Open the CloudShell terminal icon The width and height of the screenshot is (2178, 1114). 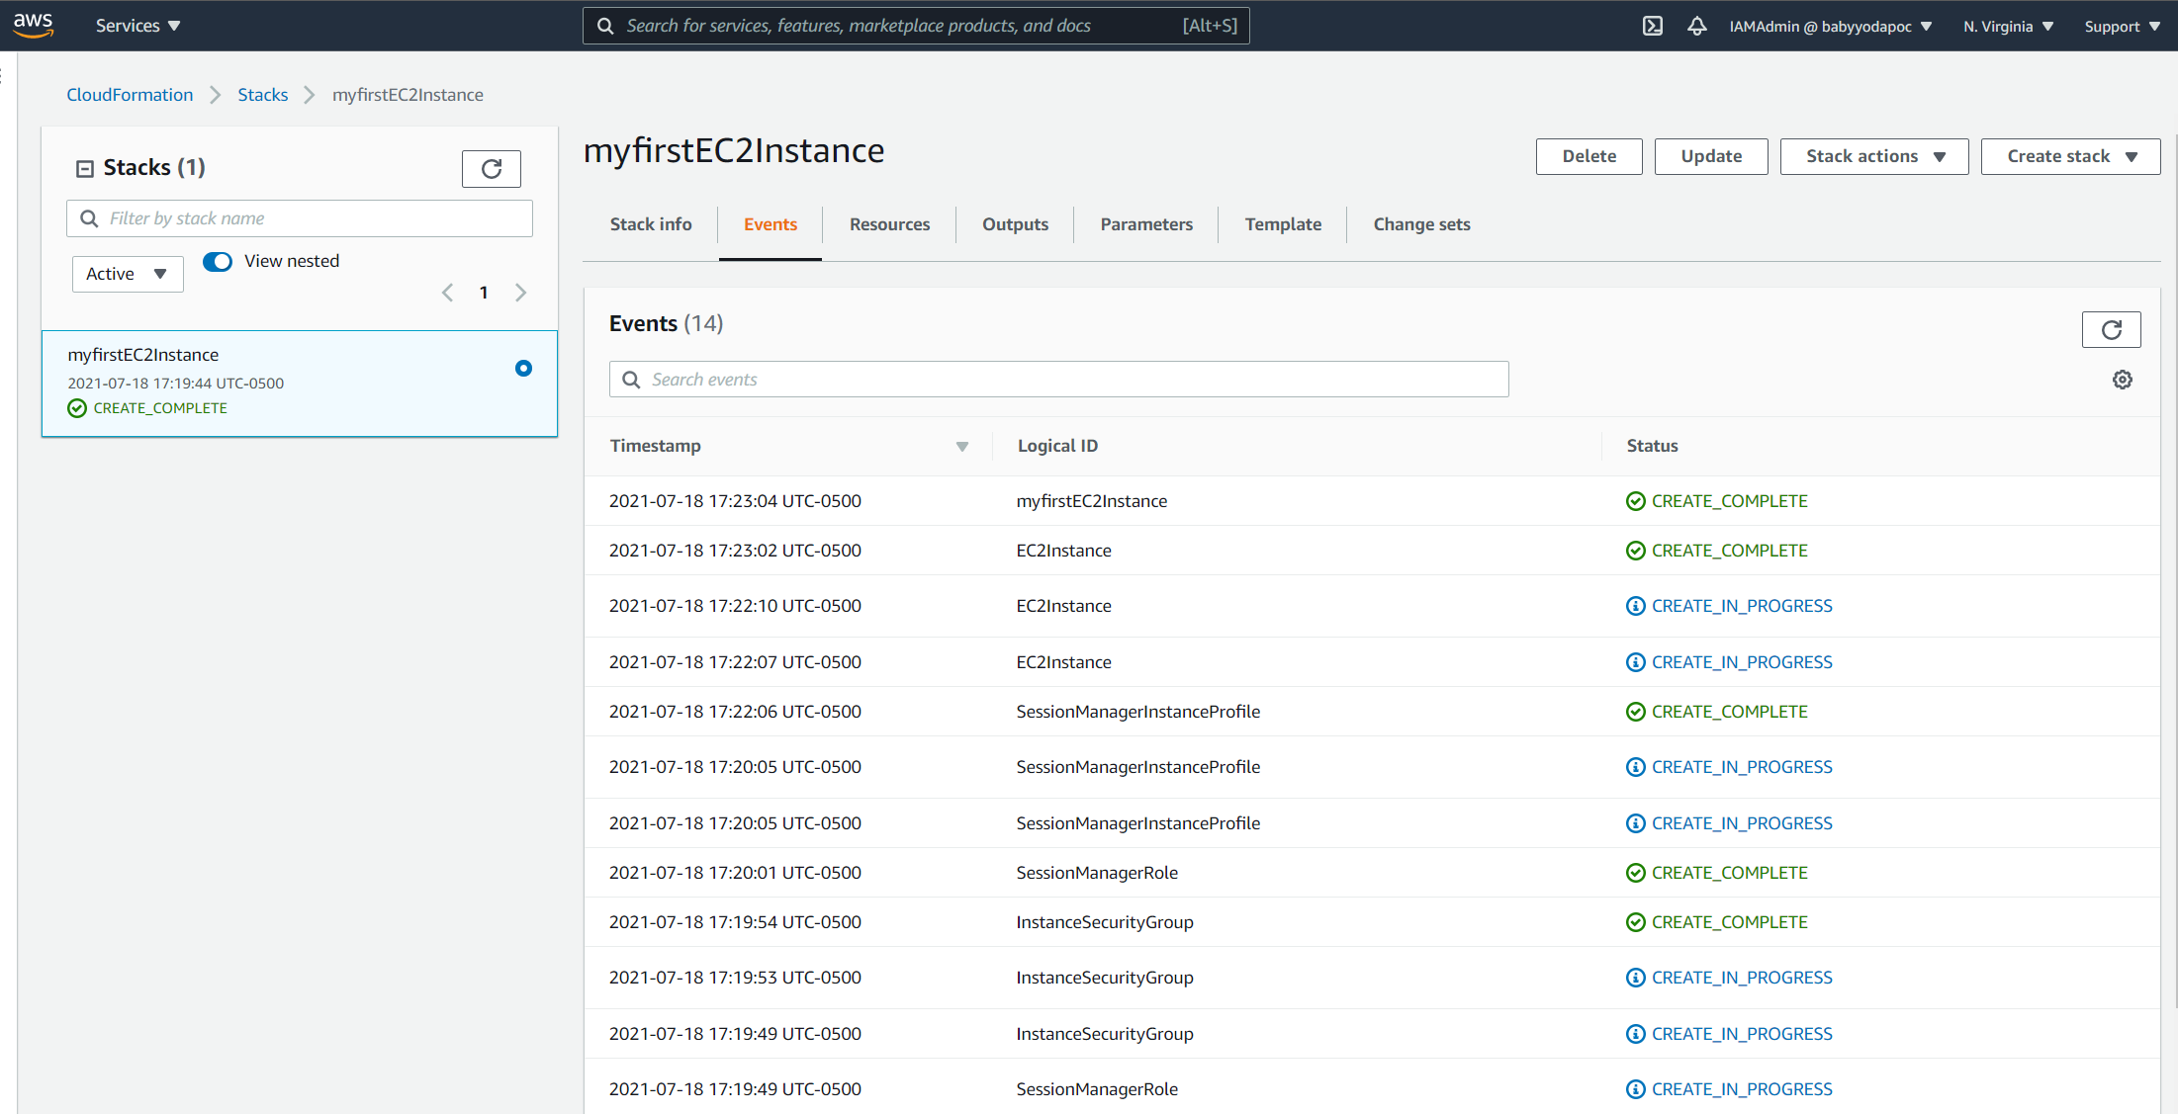click(1653, 27)
